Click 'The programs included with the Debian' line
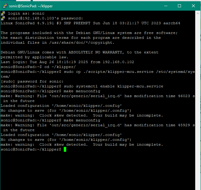The width and height of the screenshot is (201, 190). tap(89, 33)
